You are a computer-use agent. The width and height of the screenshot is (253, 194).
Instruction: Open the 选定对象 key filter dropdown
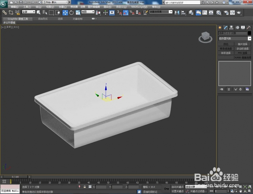[x=196, y=187]
